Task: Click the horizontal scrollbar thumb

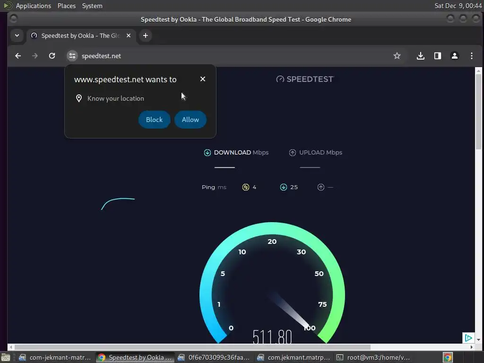Action: click(x=192, y=347)
